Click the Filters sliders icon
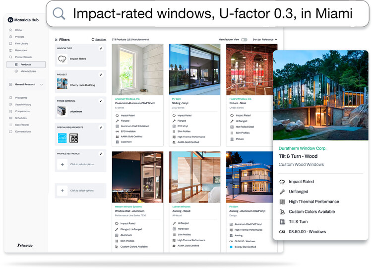This screenshot has height=269, width=372. coord(56,40)
